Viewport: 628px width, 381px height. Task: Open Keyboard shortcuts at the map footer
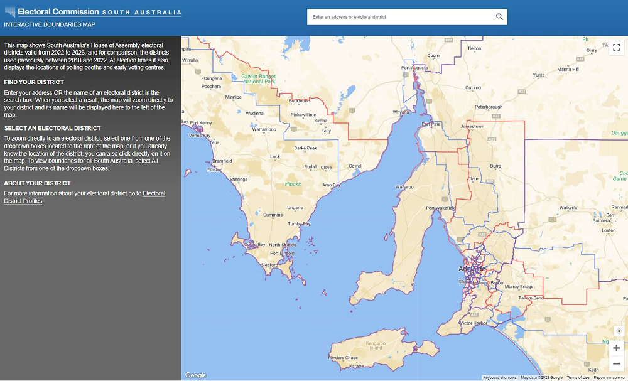pyautogui.click(x=500, y=377)
